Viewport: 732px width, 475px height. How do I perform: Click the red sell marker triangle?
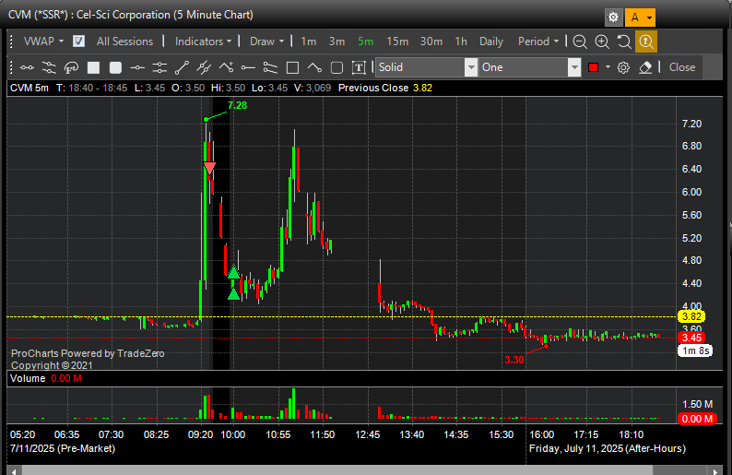pyautogui.click(x=209, y=168)
